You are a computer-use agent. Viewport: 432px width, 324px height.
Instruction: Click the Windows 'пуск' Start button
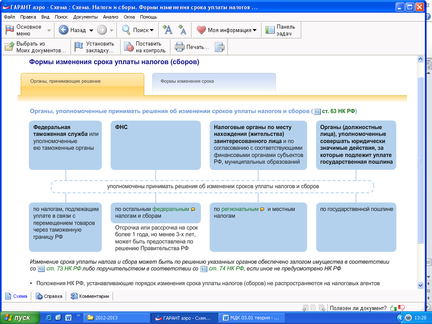point(19,318)
